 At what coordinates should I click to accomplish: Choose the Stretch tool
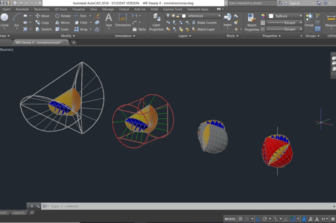tap(44, 29)
